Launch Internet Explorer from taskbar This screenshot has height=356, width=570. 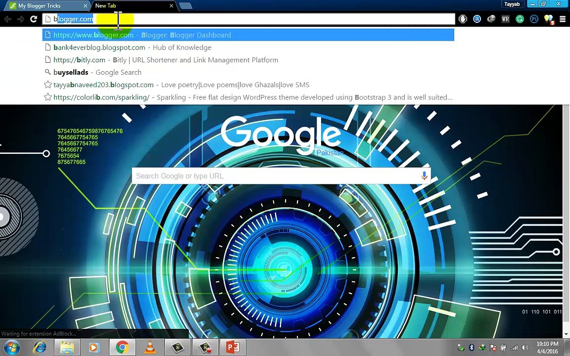tap(39, 348)
